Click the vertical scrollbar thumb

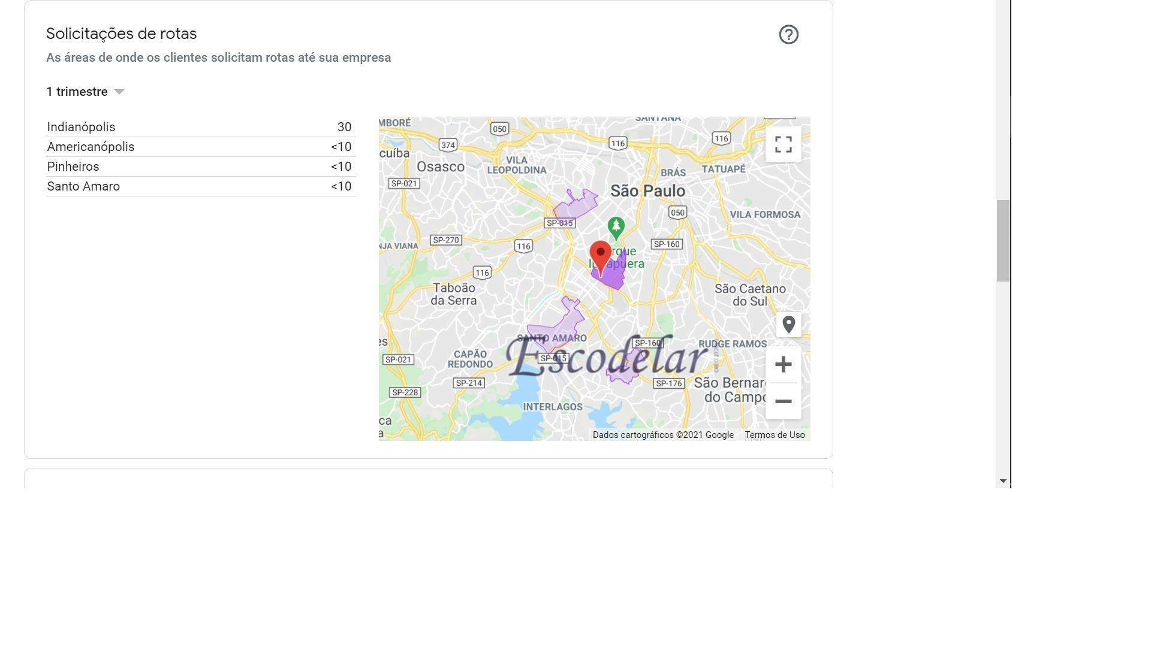click(1003, 241)
